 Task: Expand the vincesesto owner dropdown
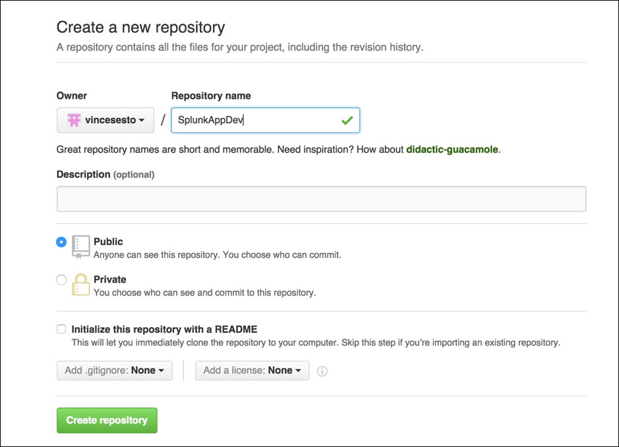(105, 120)
